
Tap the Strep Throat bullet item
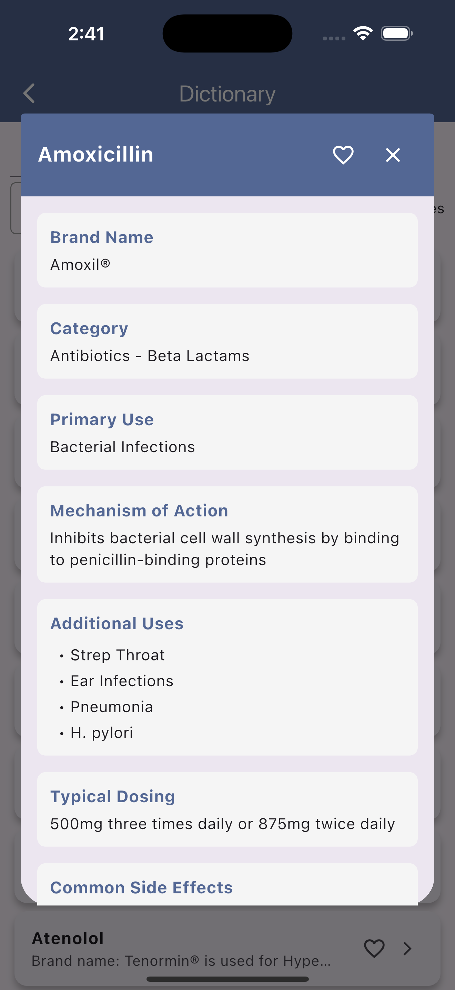118,655
